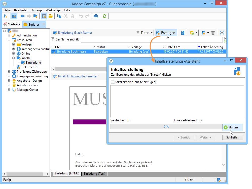Sort by the Letzte Änderung column header
This screenshot has width=252, height=189.
[x=212, y=47]
